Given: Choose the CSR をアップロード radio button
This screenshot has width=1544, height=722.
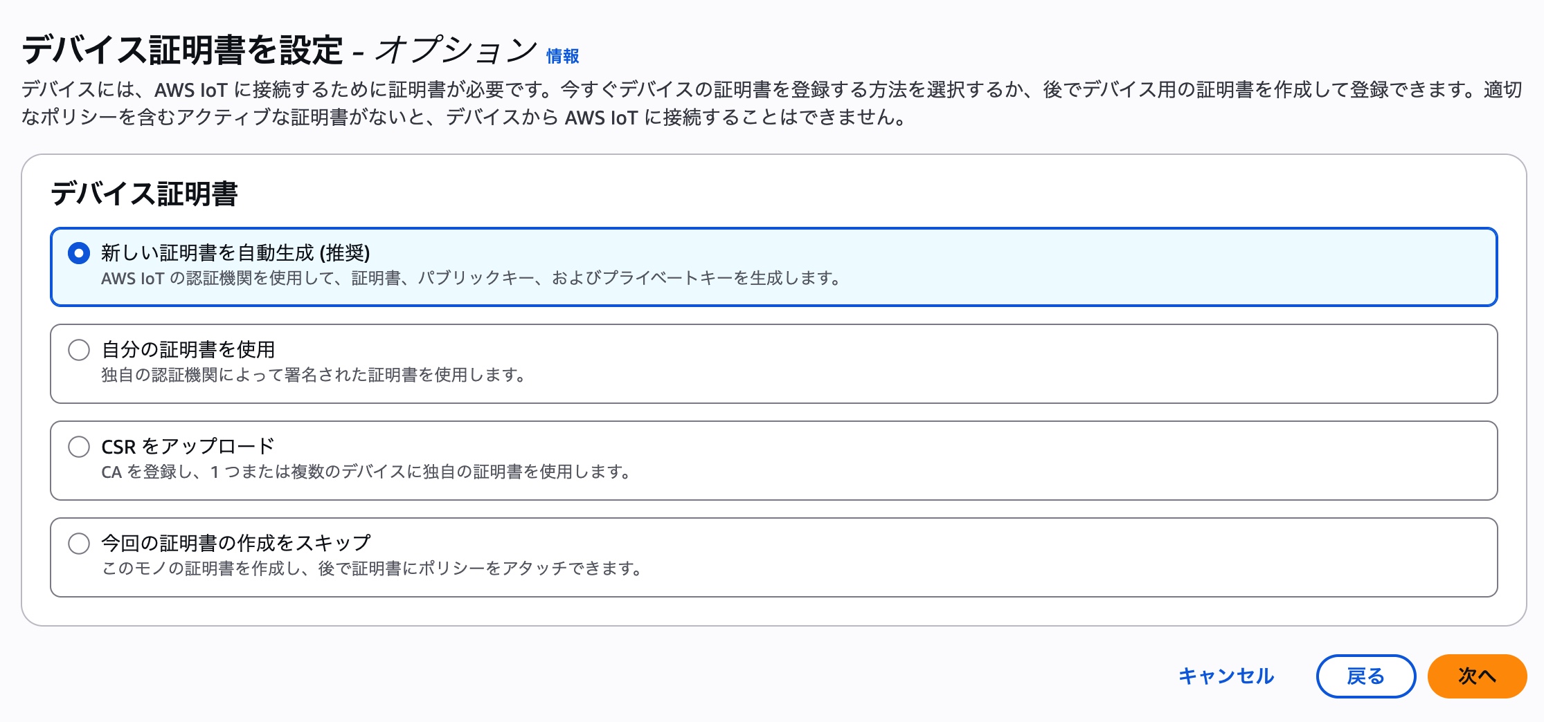Looking at the screenshot, I should point(79,447).
